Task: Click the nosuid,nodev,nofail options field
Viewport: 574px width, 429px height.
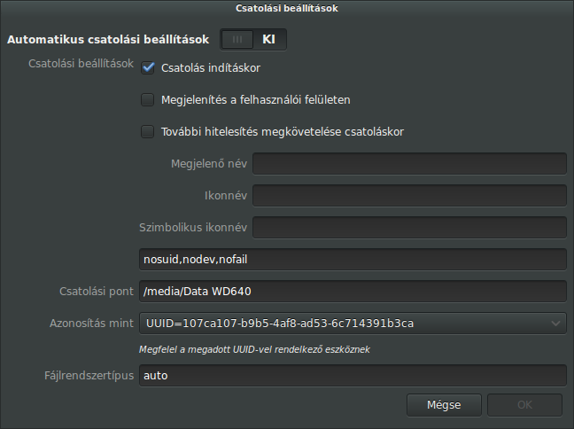Action: click(353, 260)
